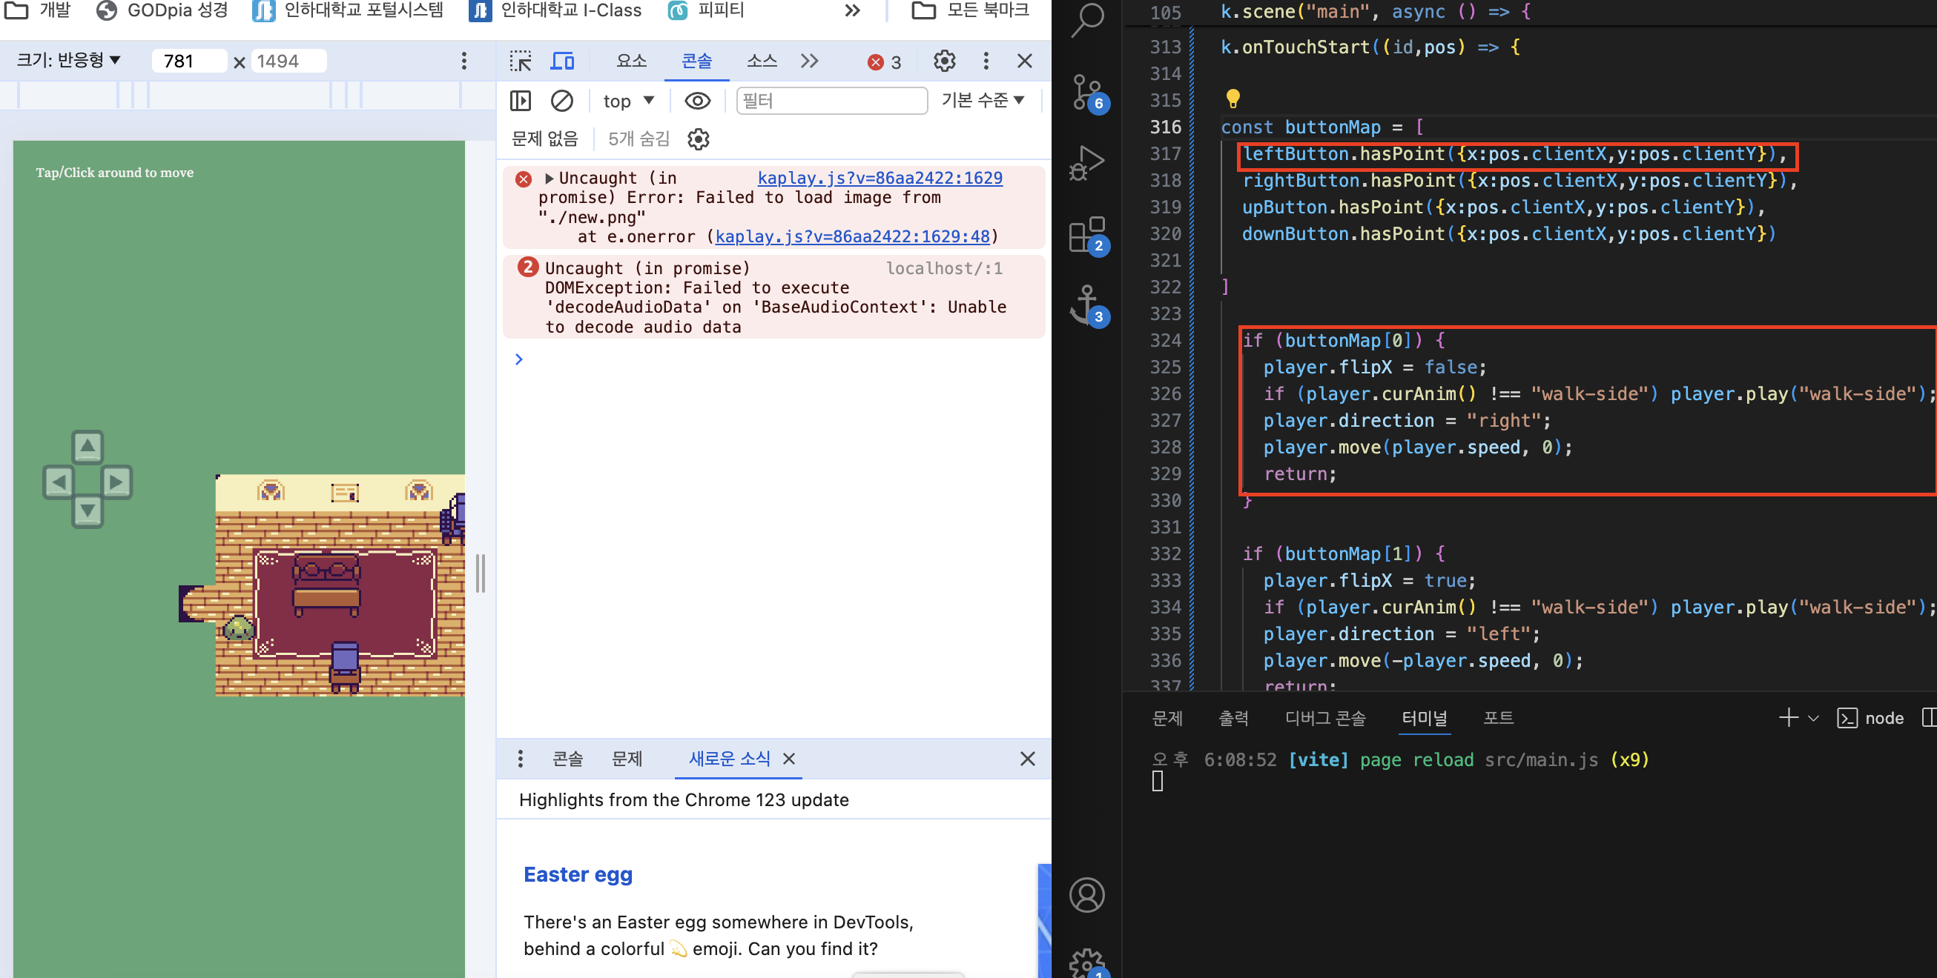Click the code lightbulb quick-fix icon
Viewport: 1937px width, 978px height.
tap(1233, 99)
